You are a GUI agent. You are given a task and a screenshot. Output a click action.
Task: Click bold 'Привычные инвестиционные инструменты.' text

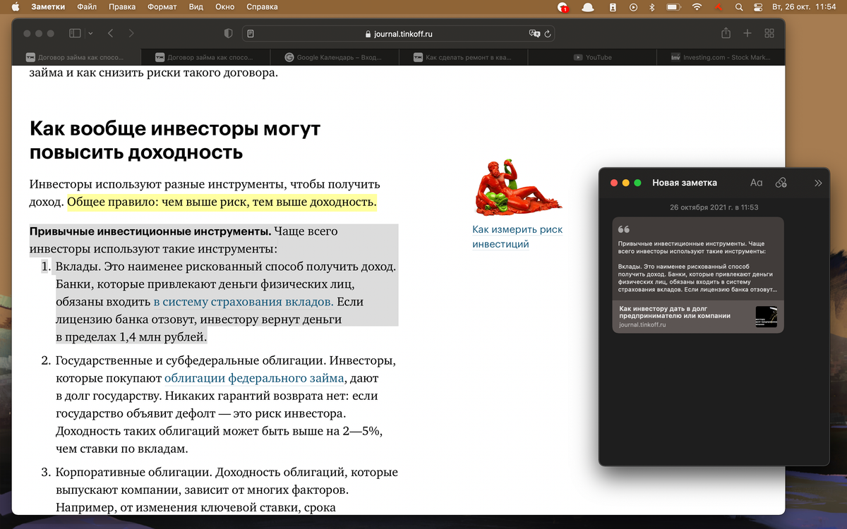pyautogui.click(x=150, y=231)
